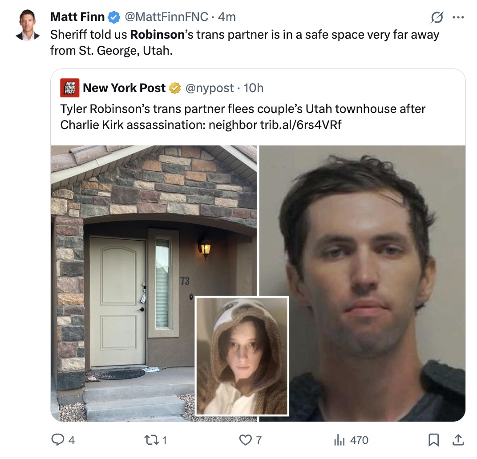Bookmark this post

(433, 440)
